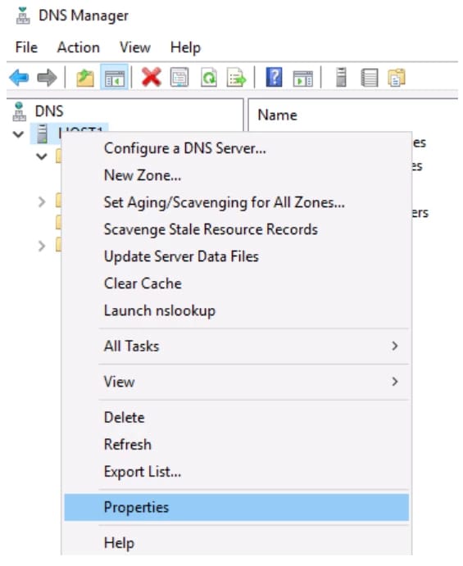This screenshot has width=463, height=566.
Task: Click the Up One Level folder icon
Action: click(85, 78)
